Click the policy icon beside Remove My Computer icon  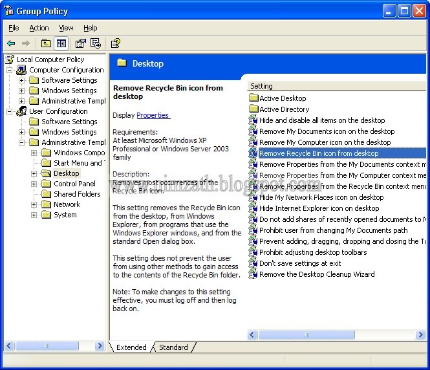pos(253,142)
